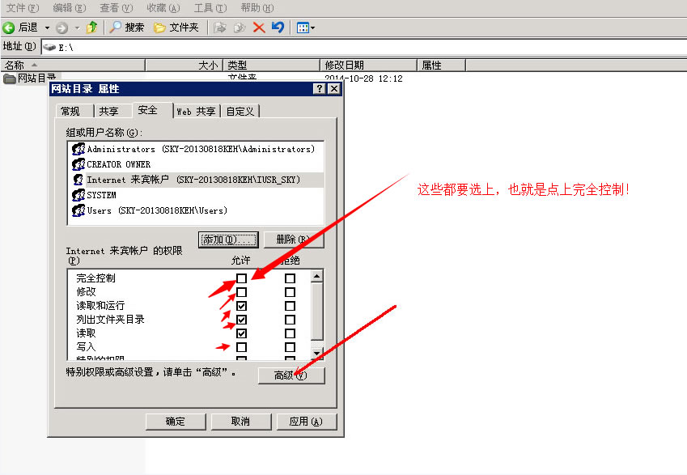Click the blue Undo arrow icon
This screenshot has width=687, height=475.
point(278,28)
